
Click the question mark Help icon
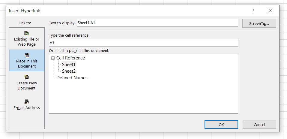pyautogui.click(x=253, y=11)
